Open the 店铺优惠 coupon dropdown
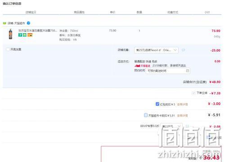 click(156, 50)
